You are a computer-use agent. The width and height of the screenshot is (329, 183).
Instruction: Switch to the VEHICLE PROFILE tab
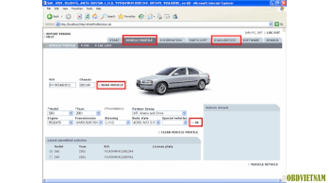pos(140,40)
